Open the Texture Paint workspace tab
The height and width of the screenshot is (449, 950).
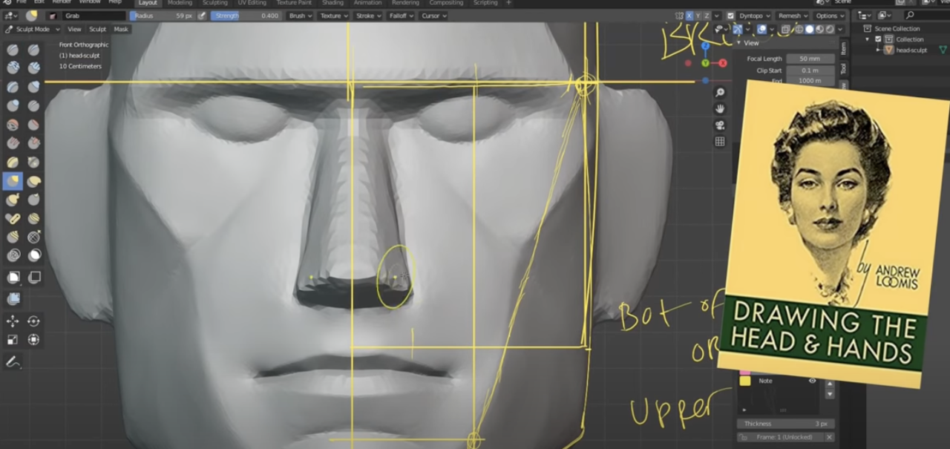294,3
